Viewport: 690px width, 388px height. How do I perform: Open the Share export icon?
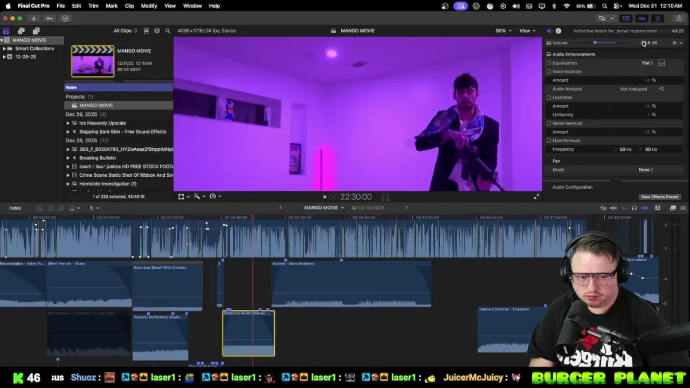point(679,18)
